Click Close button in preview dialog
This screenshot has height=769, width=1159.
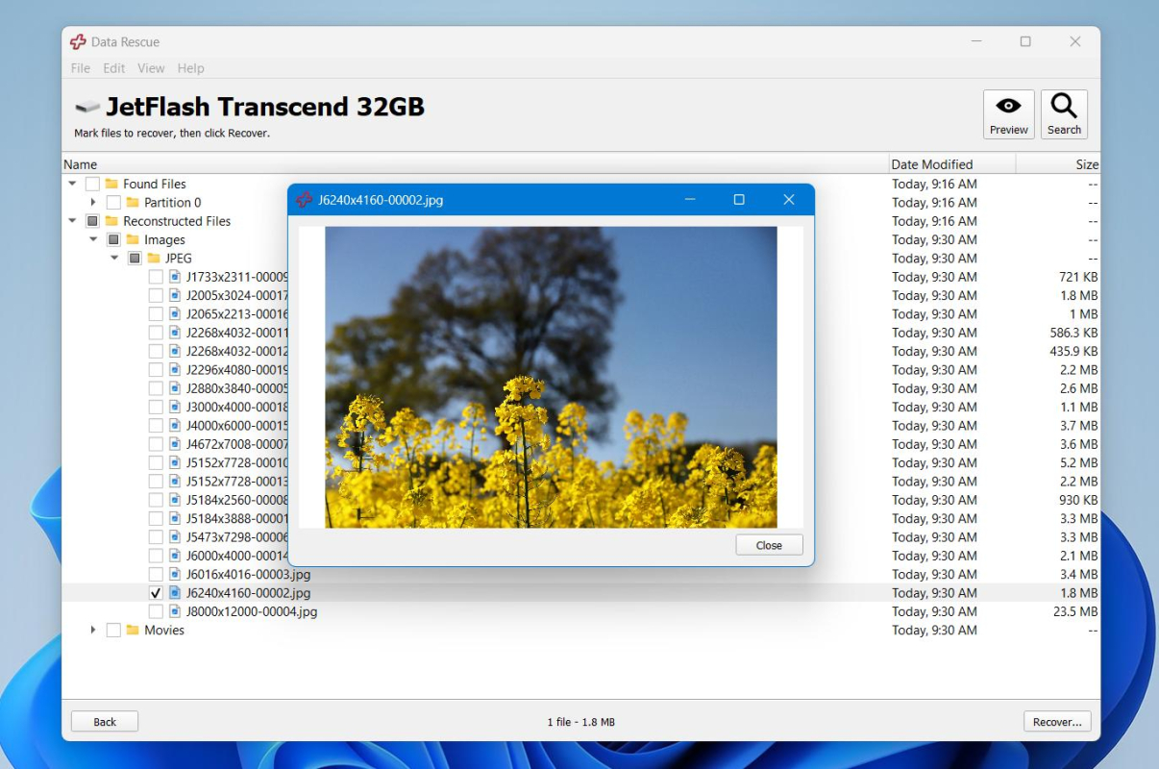(x=769, y=545)
